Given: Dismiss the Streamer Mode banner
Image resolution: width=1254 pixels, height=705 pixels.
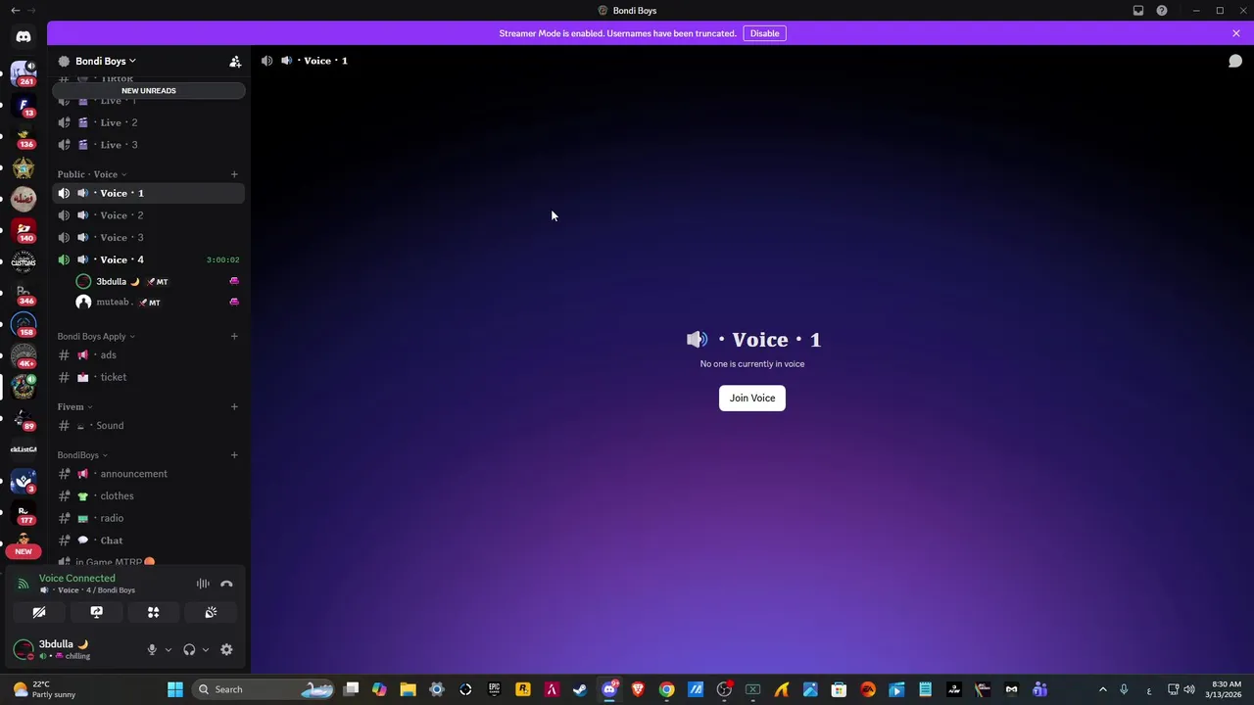Looking at the screenshot, I should [1236, 33].
